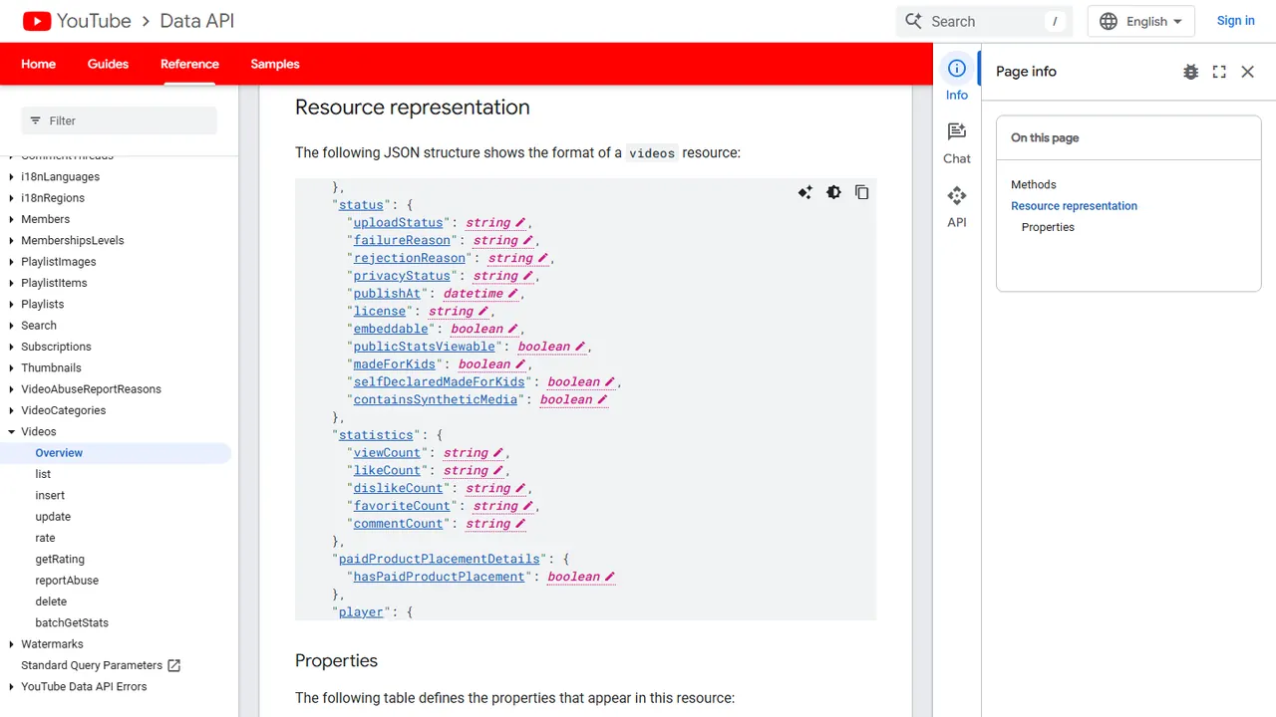
Task: Close the Page info panel
Action: coord(1248,72)
